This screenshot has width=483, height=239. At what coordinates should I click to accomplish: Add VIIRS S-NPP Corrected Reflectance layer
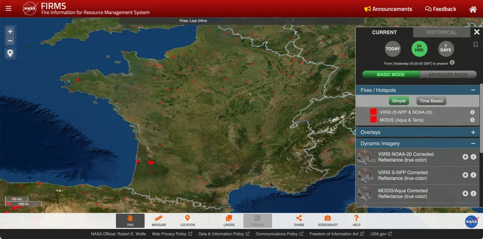(x=465, y=175)
